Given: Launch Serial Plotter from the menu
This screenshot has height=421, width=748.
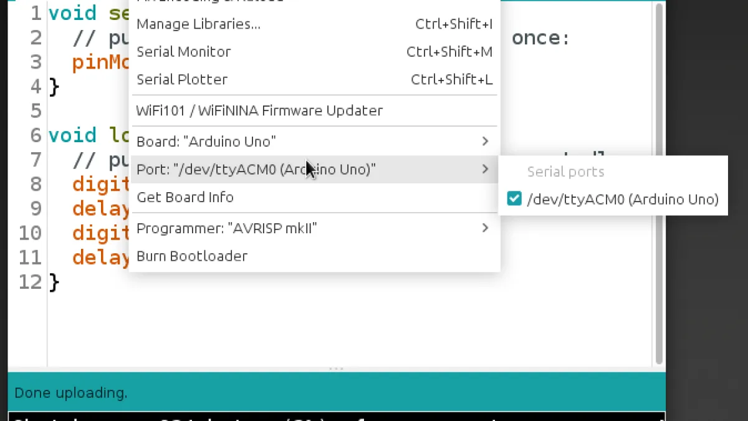Looking at the screenshot, I should tap(314, 79).
